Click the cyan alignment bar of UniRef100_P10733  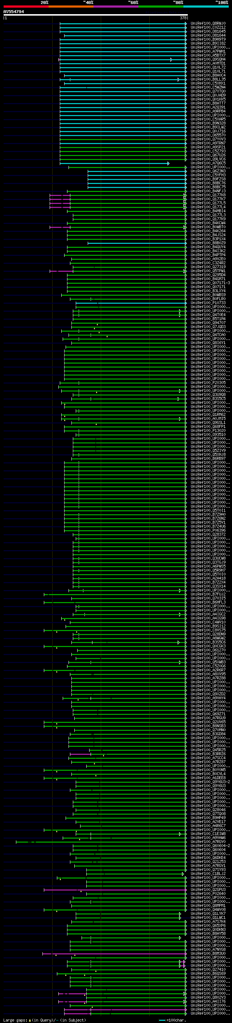click(x=131, y=303)
